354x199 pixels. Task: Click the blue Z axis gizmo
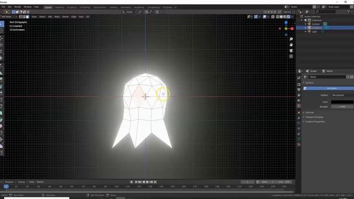pos(286,23)
